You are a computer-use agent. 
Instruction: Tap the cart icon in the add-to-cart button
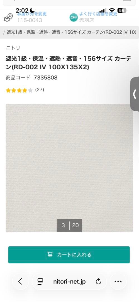point(50,254)
